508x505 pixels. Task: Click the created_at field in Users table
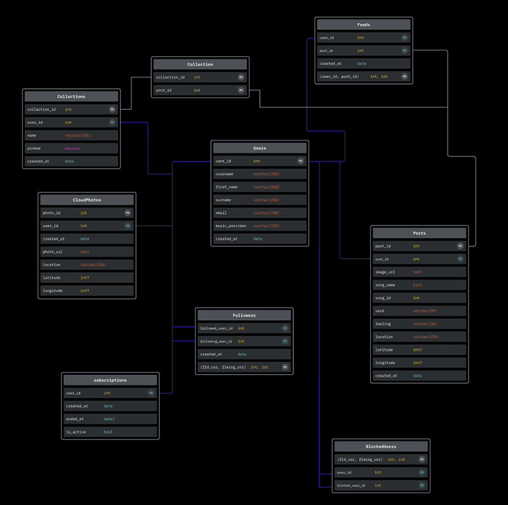click(x=260, y=239)
